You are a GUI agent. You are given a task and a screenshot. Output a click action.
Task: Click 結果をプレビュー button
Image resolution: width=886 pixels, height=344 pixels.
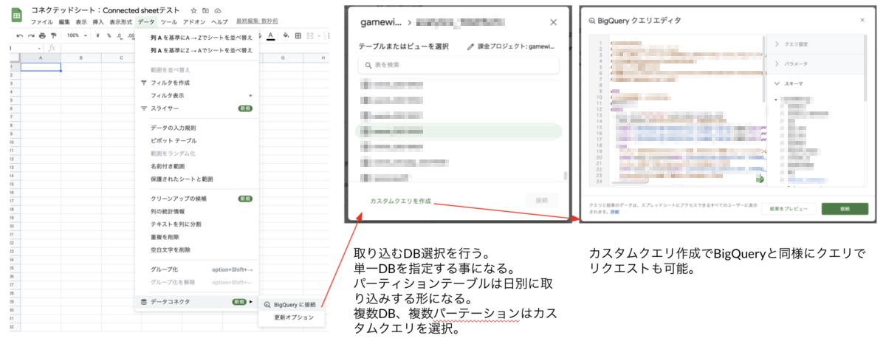[x=789, y=210]
